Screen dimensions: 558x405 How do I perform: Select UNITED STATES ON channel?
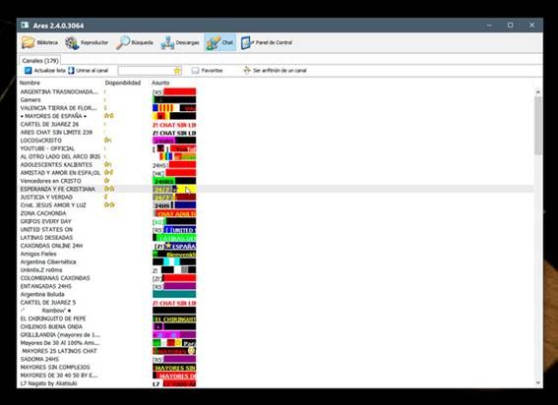(x=46, y=230)
